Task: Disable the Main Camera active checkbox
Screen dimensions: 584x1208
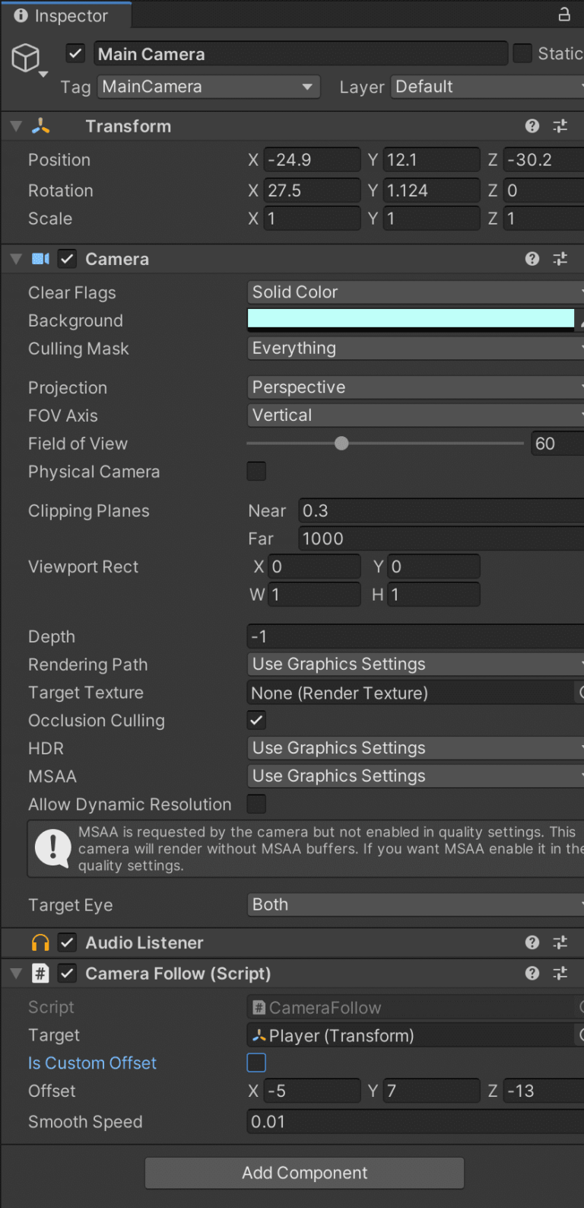Action: pos(75,54)
